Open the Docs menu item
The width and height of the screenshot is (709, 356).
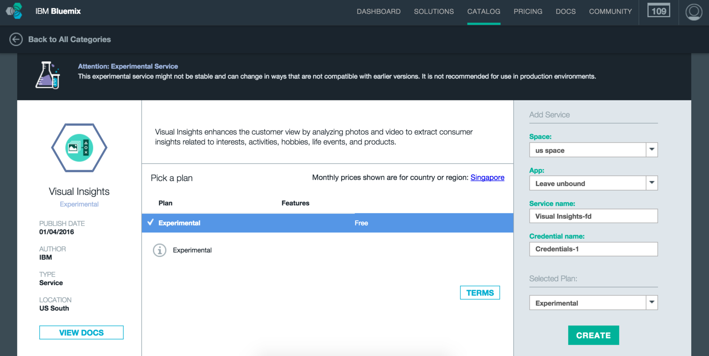(565, 12)
